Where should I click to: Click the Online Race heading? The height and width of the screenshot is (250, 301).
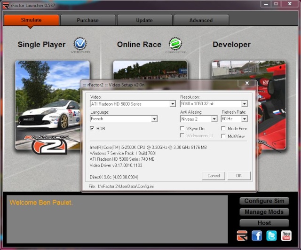coord(139,45)
